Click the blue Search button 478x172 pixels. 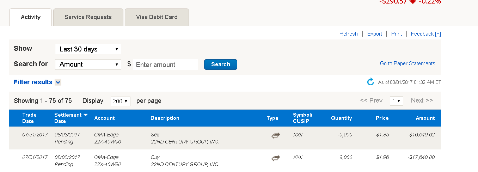[x=220, y=64]
